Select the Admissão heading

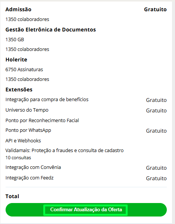[18, 9]
